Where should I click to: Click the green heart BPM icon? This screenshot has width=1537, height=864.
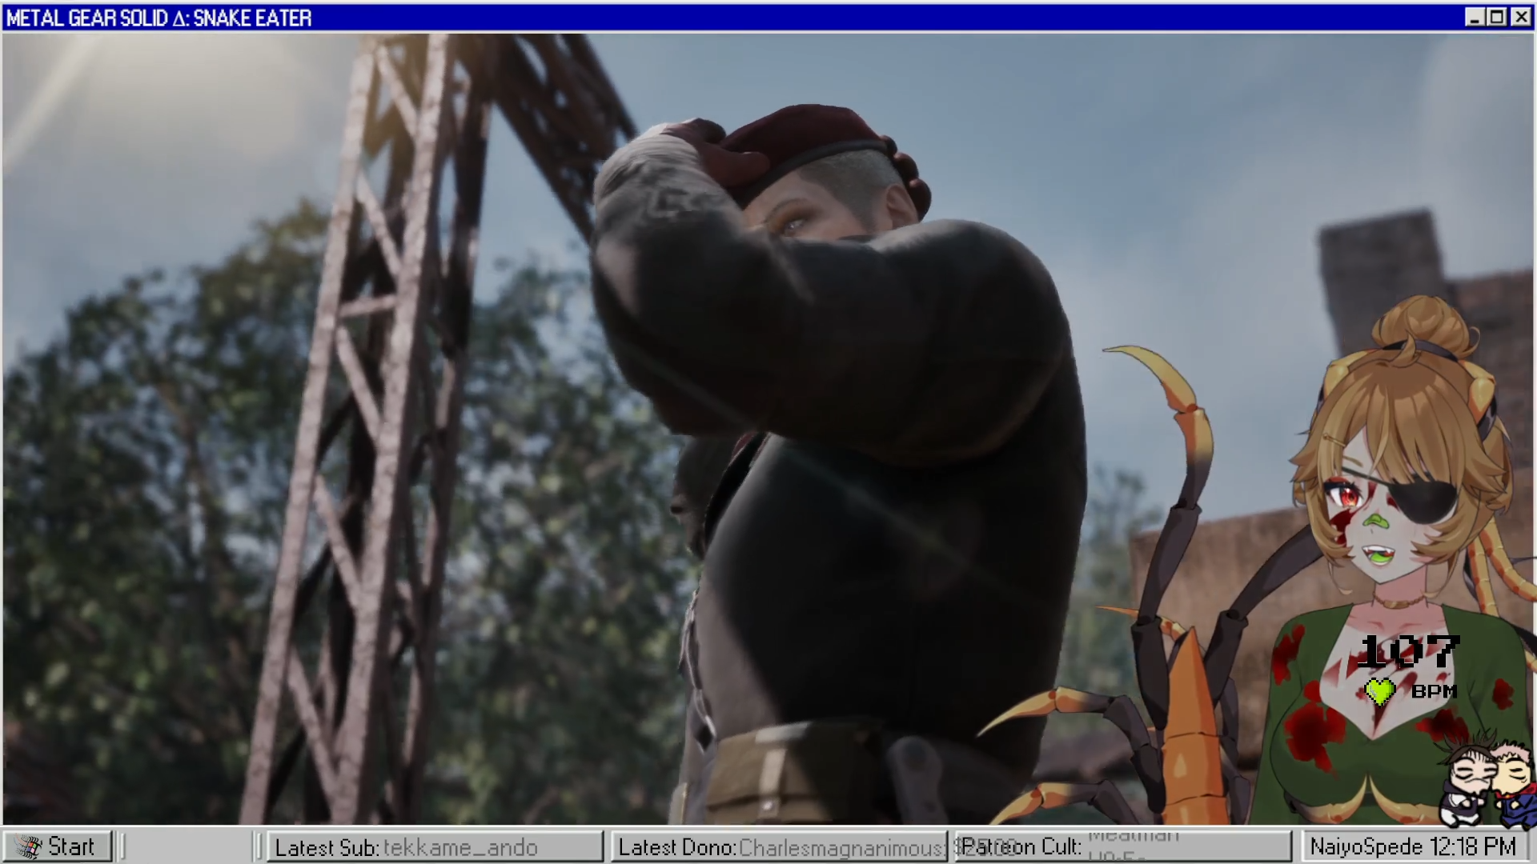tap(1380, 691)
